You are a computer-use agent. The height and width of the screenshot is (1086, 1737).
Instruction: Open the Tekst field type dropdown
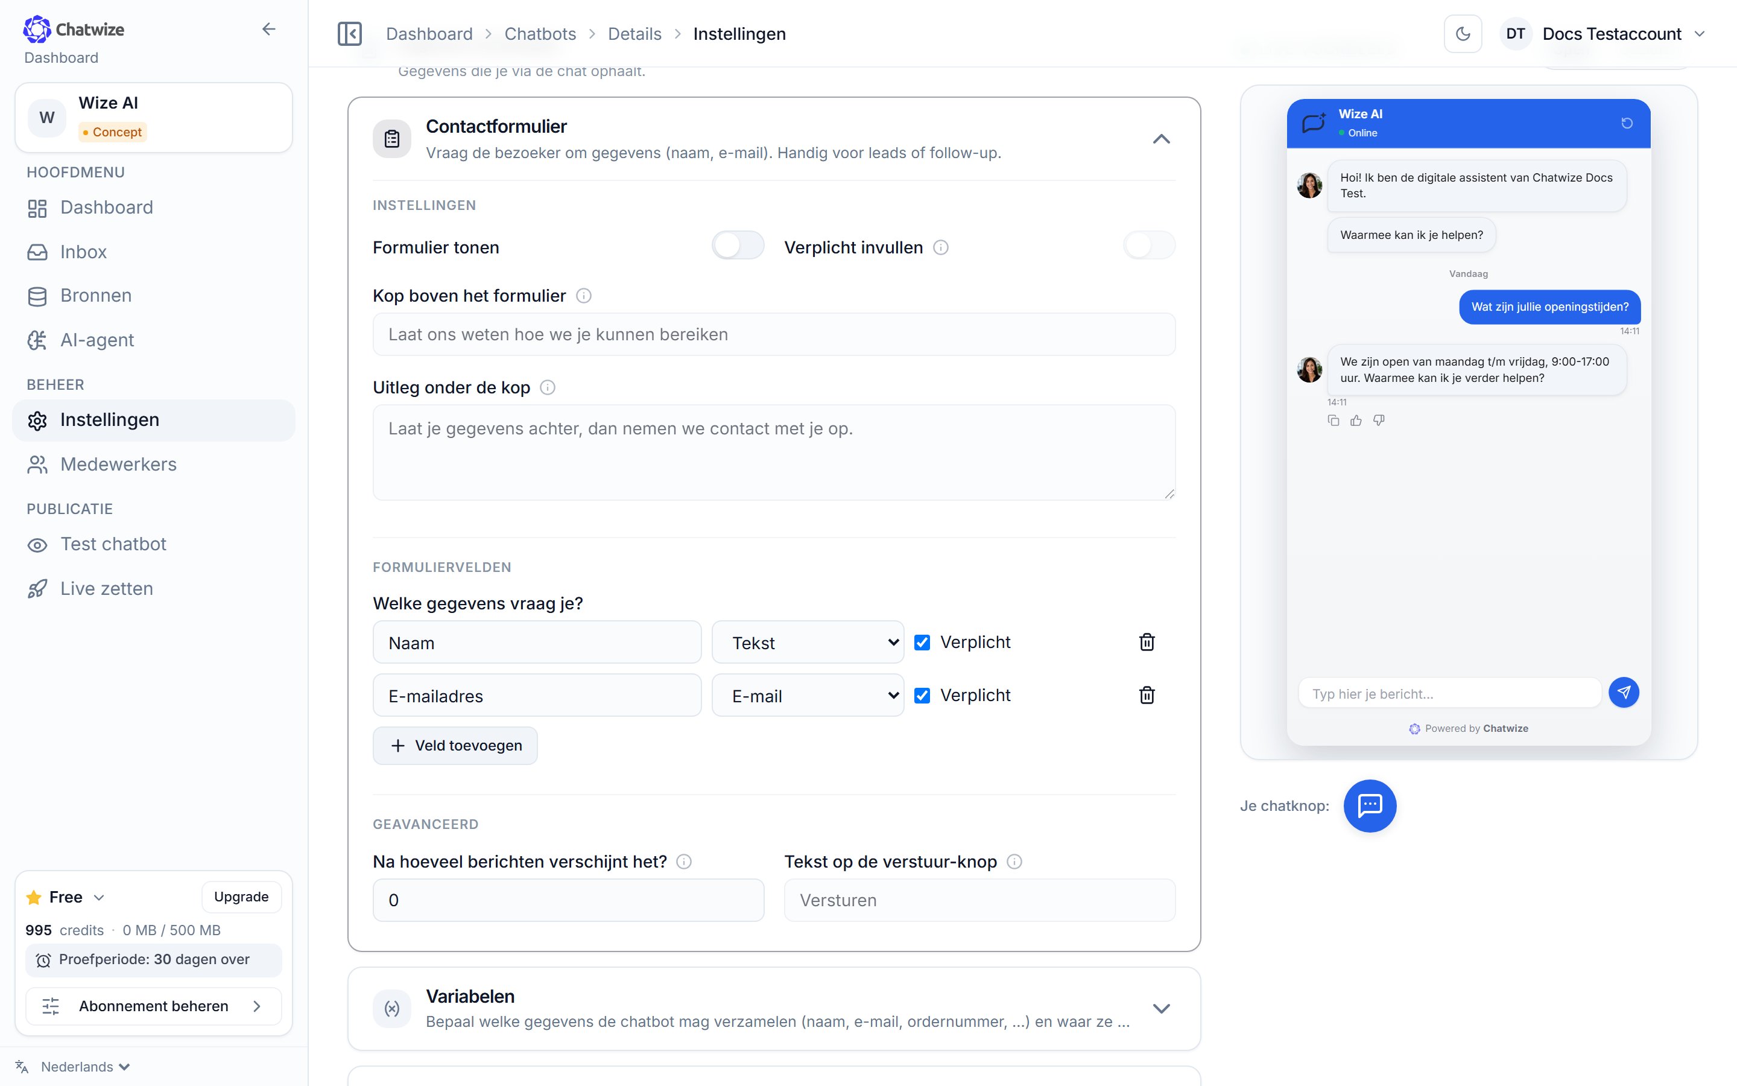pos(808,643)
